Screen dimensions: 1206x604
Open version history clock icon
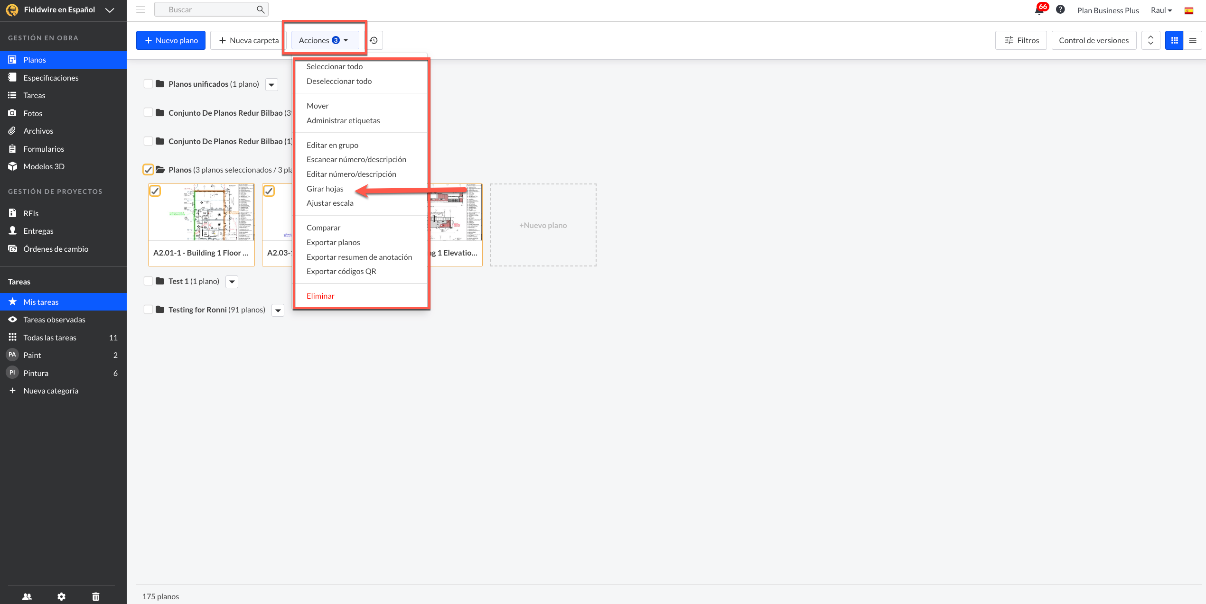coord(374,40)
